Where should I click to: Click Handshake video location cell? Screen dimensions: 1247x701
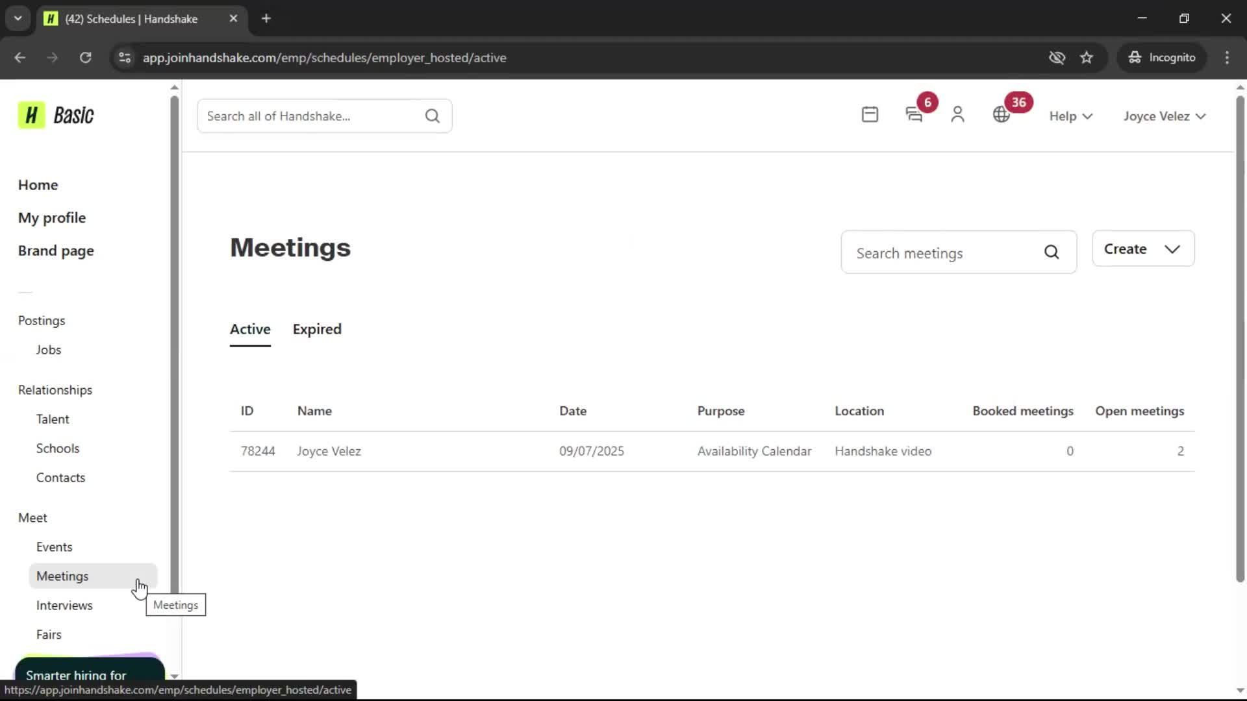[883, 451]
